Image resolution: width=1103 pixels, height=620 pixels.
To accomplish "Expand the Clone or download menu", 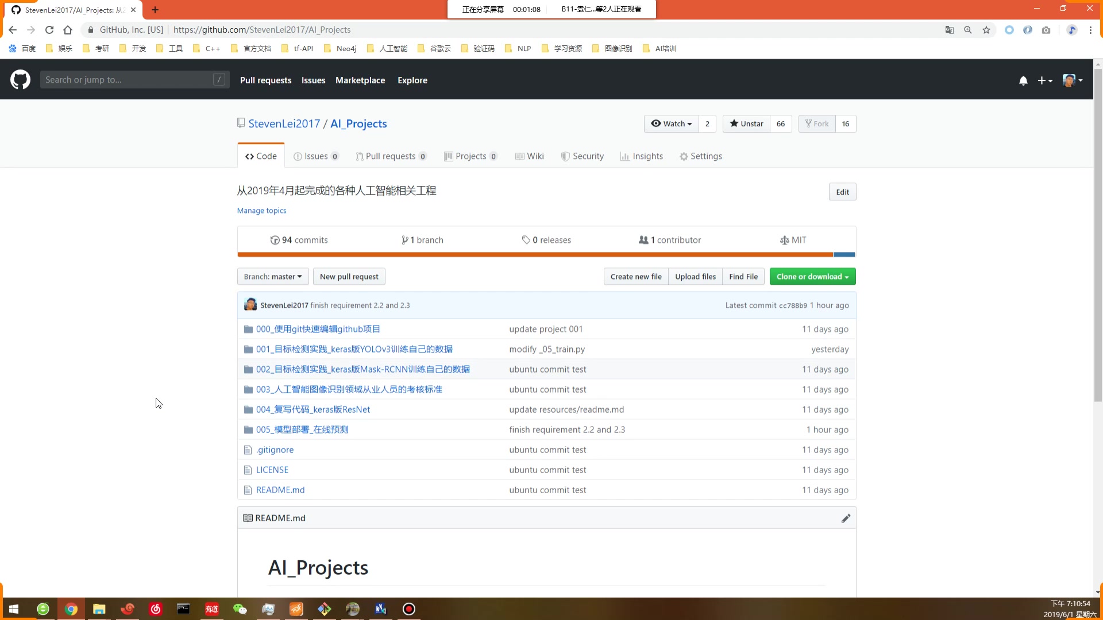I will point(812,277).
